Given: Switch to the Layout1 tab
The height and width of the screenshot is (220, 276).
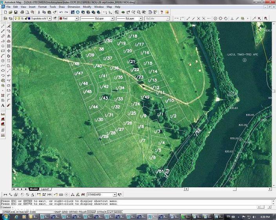Looking at the screenshot, I should tap(45, 189).
